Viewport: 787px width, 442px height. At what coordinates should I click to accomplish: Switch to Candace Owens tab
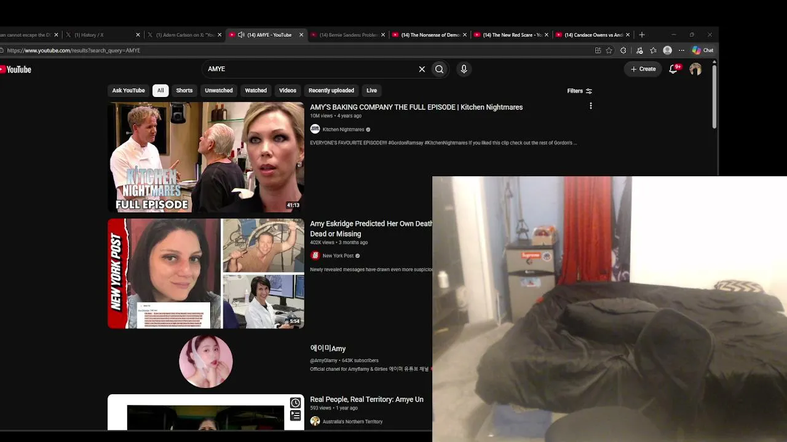(593, 35)
